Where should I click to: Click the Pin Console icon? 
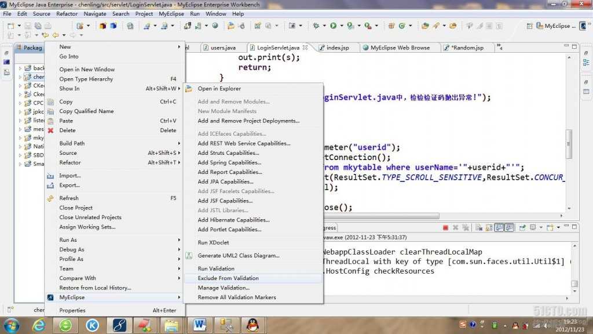522,227
